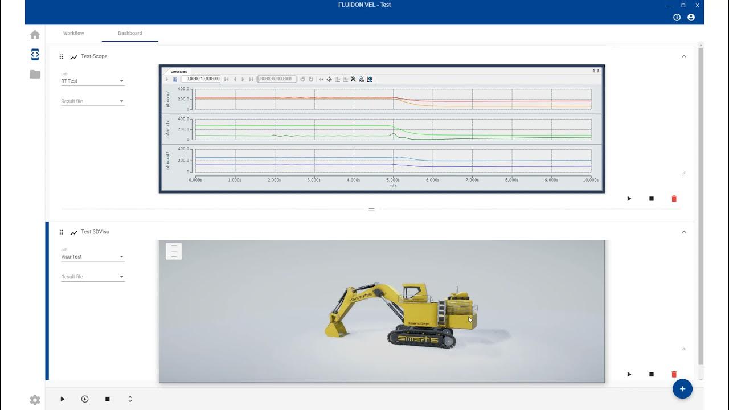Click the dashboard vertical scrollbar
729x410 pixels.
click(x=701, y=205)
